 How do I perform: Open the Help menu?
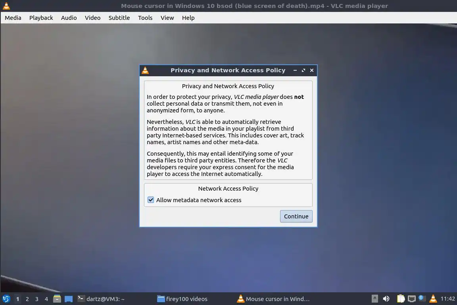click(x=188, y=18)
